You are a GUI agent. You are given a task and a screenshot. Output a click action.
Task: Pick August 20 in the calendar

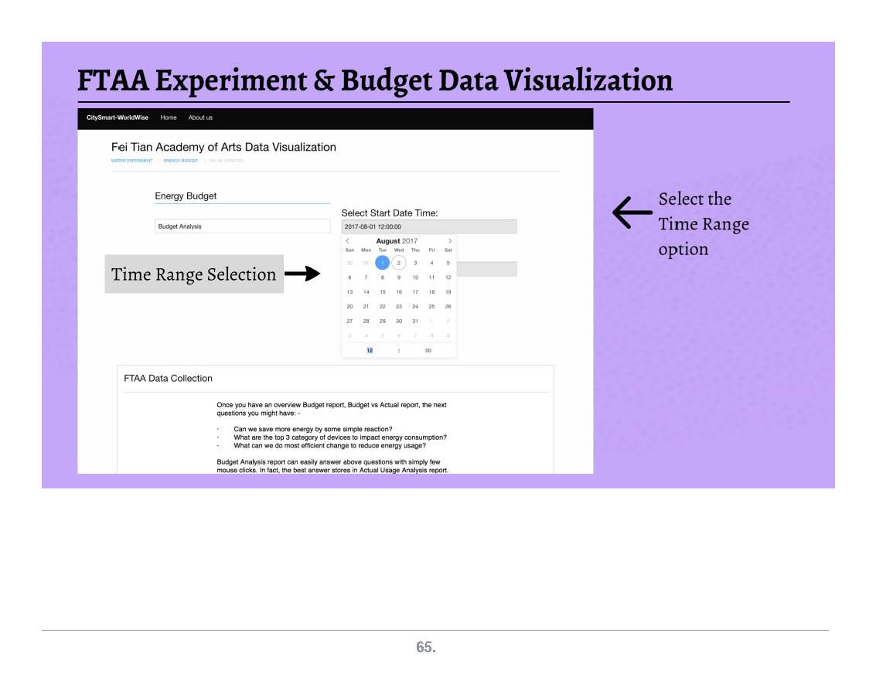tap(349, 307)
